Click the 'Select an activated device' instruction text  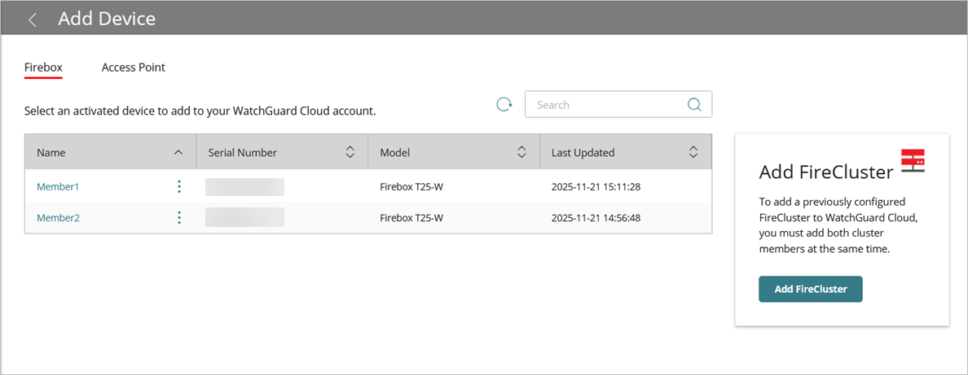pos(200,111)
